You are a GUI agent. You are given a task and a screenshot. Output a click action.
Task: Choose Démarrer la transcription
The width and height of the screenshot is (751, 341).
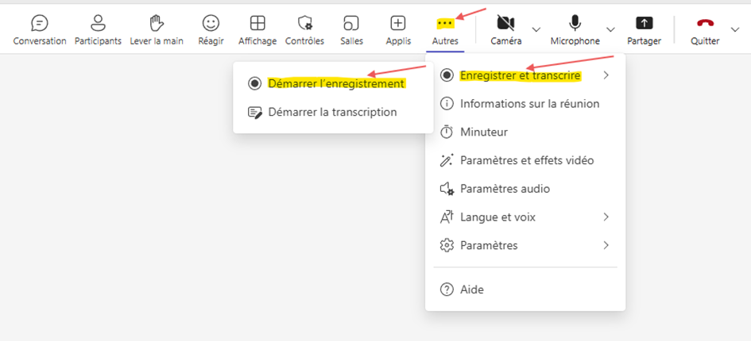(x=333, y=113)
